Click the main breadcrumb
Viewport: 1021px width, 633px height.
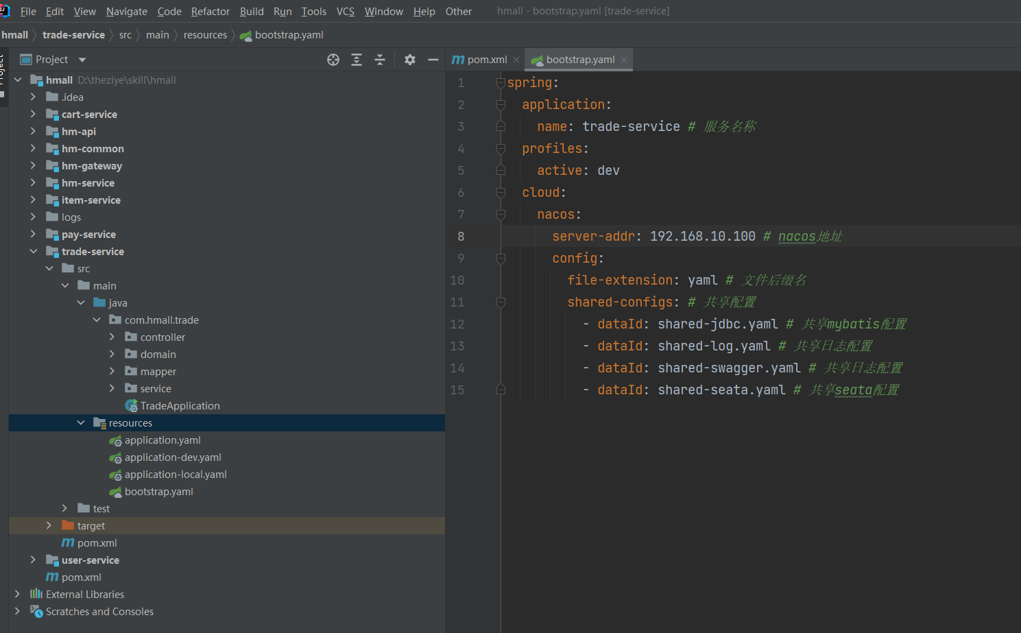(157, 35)
